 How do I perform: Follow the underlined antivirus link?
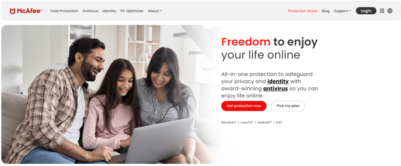275,89
